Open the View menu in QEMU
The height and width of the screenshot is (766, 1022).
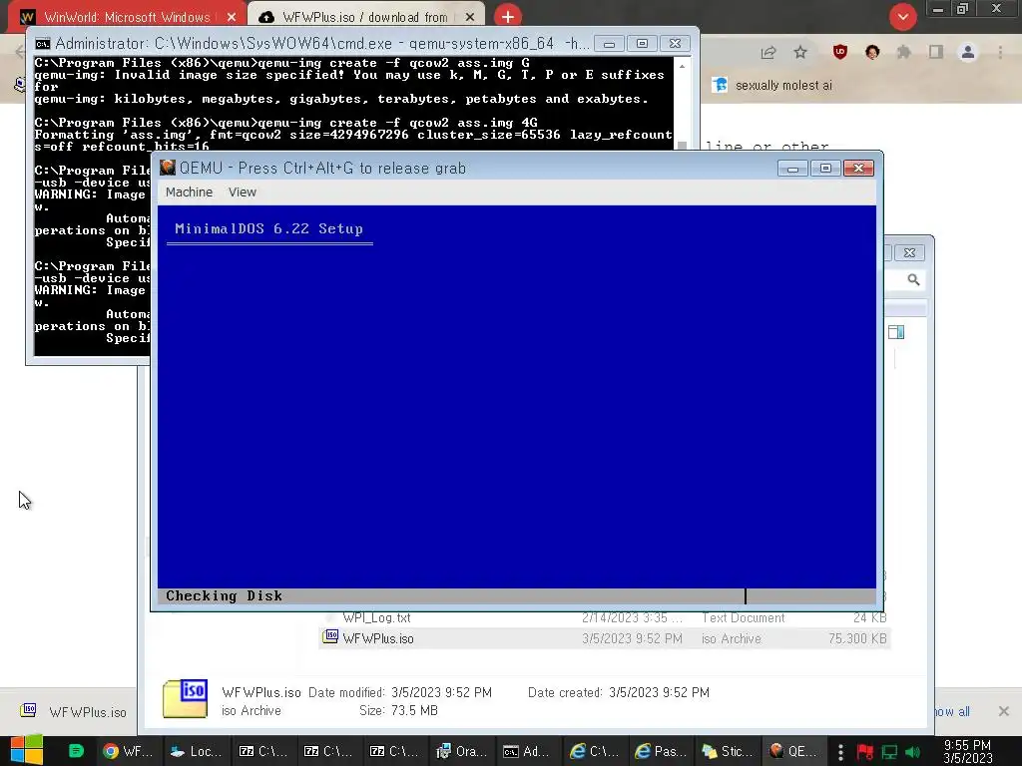click(x=242, y=192)
